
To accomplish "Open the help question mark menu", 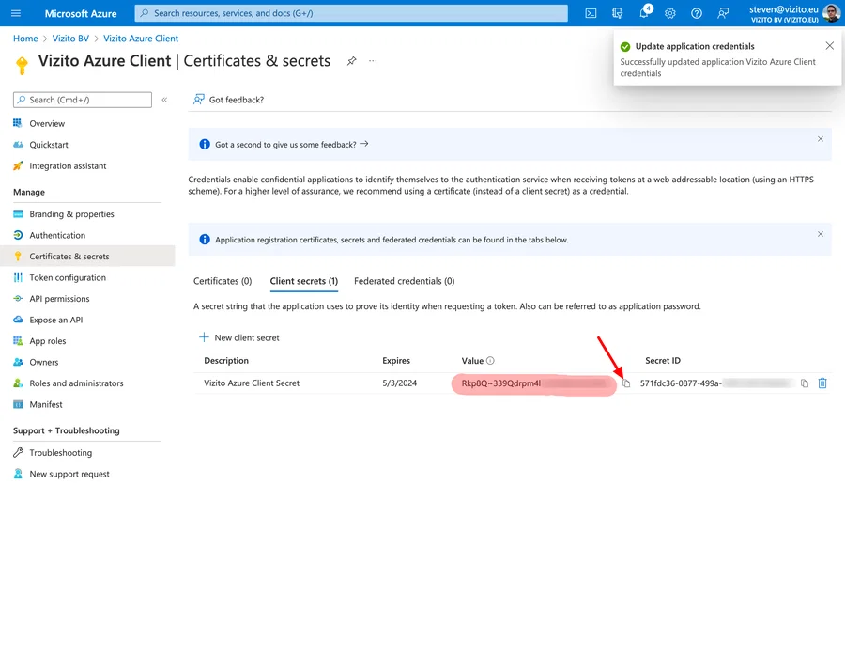I will (x=696, y=12).
